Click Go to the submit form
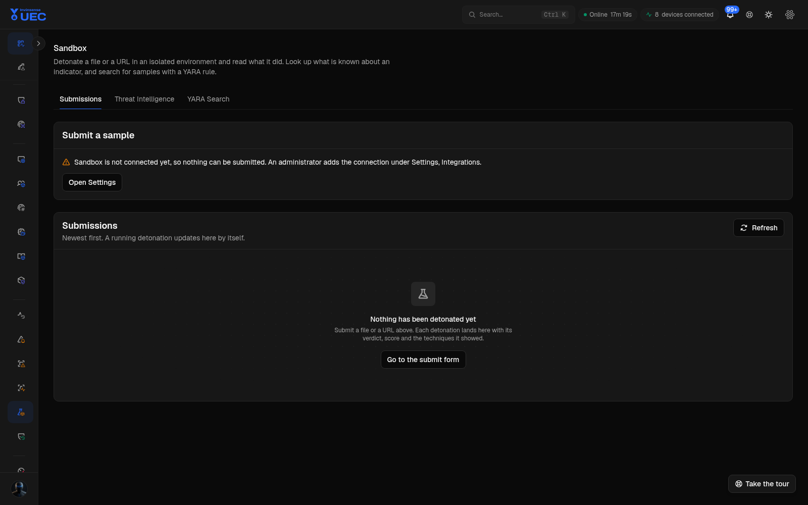This screenshot has width=808, height=505. pyautogui.click(x=423, y=360)
